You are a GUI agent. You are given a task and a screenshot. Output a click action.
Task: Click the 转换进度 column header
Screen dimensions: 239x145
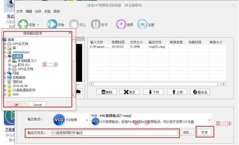(x=176, y=42)
